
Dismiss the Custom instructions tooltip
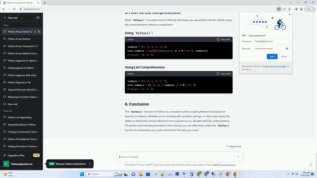pos(90,164)
